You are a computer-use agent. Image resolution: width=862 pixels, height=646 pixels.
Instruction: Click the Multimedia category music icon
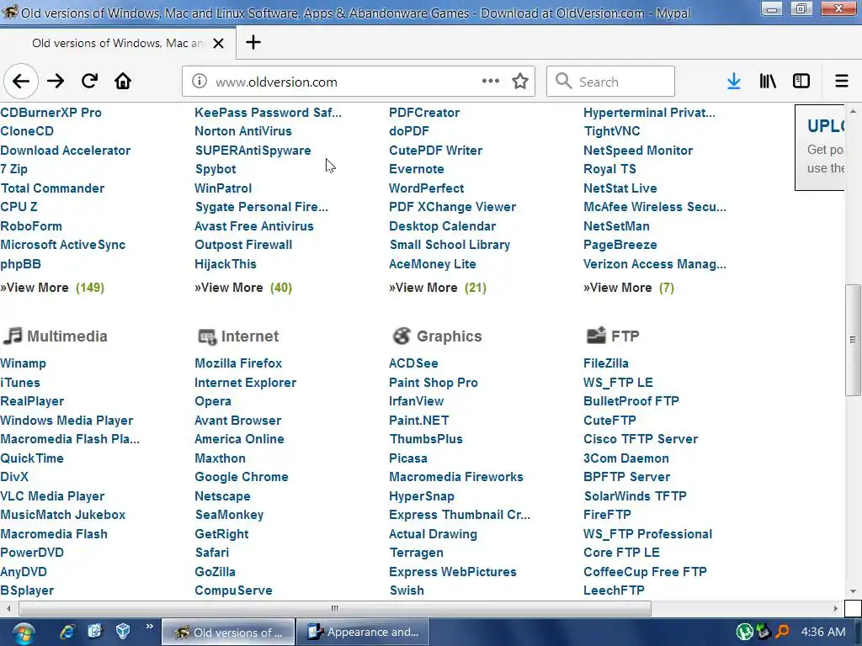tap(12, 336)
